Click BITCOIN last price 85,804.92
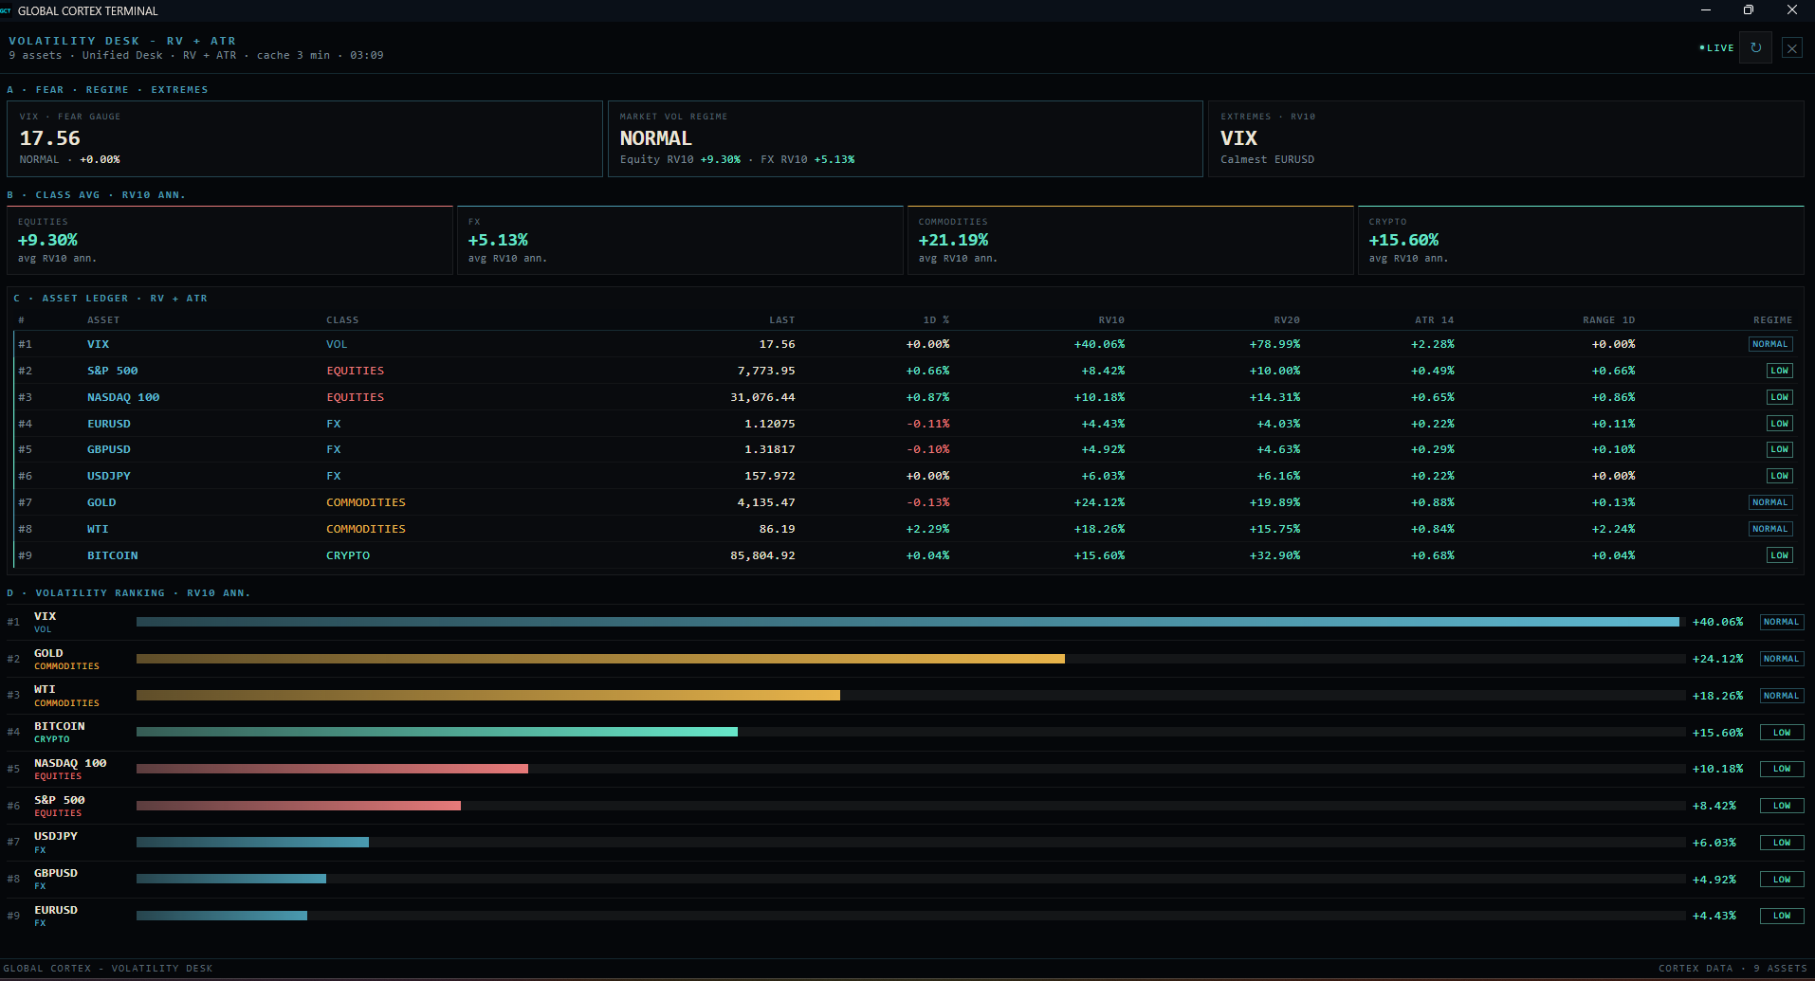Viewport: 1815px width, 981px height. (x=762, y=555)
